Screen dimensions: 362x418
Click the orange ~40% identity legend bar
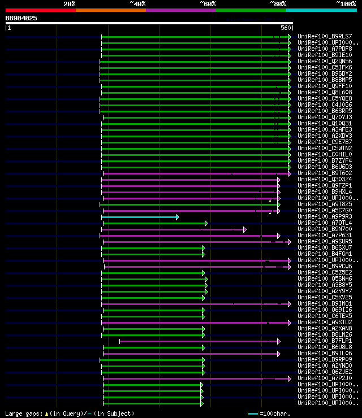[111, 10]
